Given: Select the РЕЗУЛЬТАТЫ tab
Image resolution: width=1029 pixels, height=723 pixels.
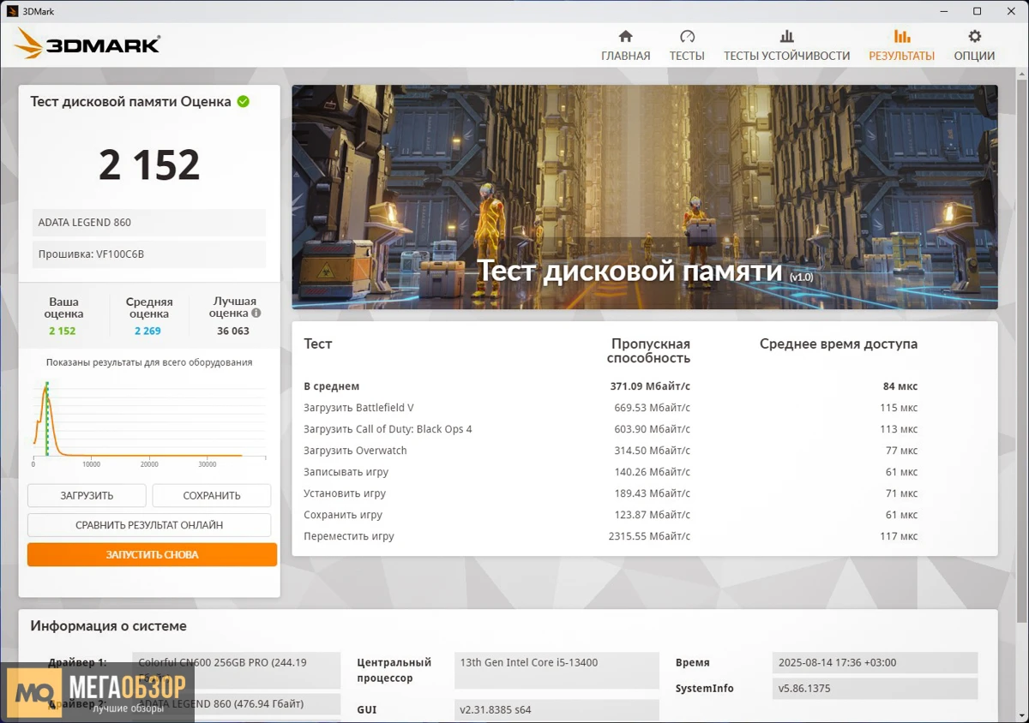Looking at the screenshot, I should (901, 45).
